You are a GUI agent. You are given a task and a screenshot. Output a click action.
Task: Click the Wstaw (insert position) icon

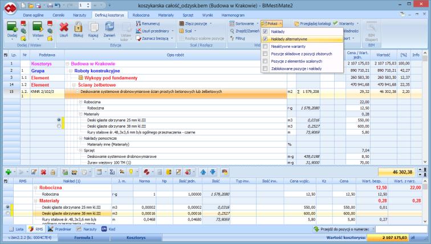point(38,27)
